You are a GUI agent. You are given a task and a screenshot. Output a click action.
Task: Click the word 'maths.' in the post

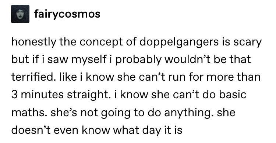[29, 113]
